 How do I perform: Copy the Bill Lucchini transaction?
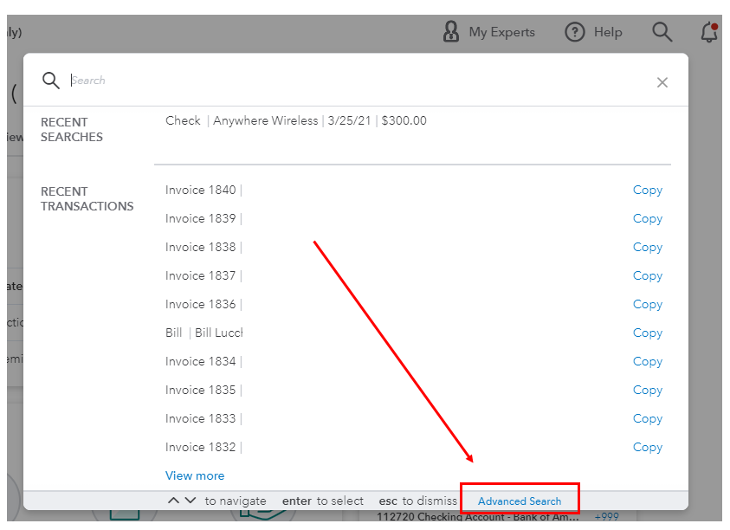[647, 333]
